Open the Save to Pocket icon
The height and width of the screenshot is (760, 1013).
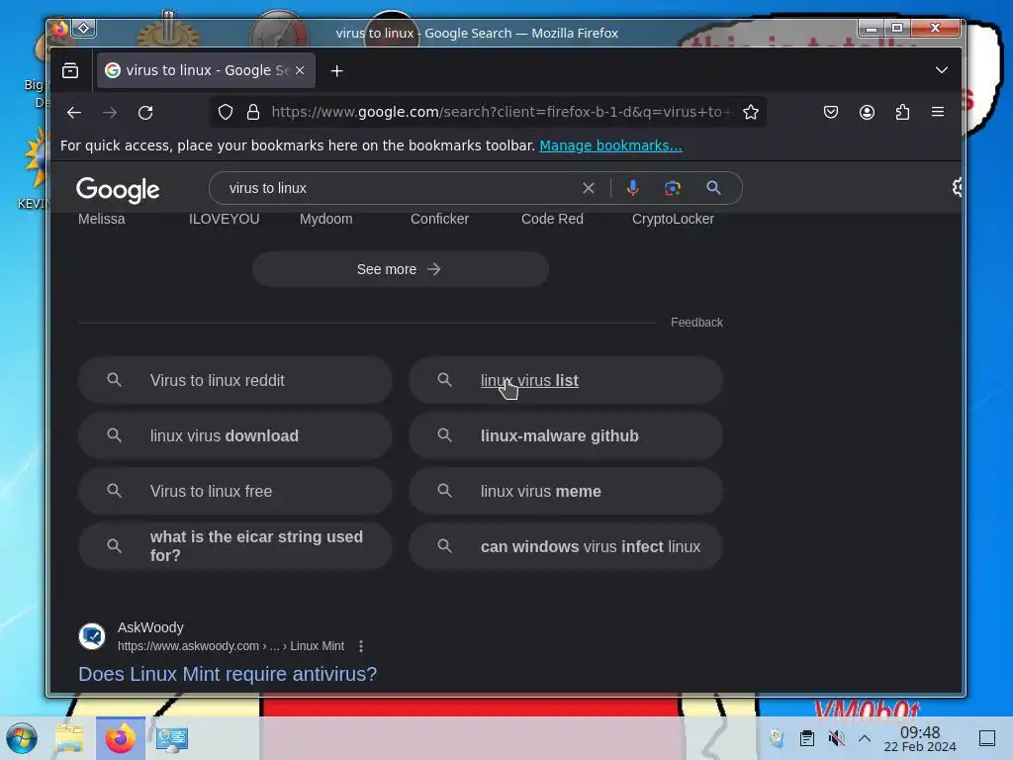[831, 113]
